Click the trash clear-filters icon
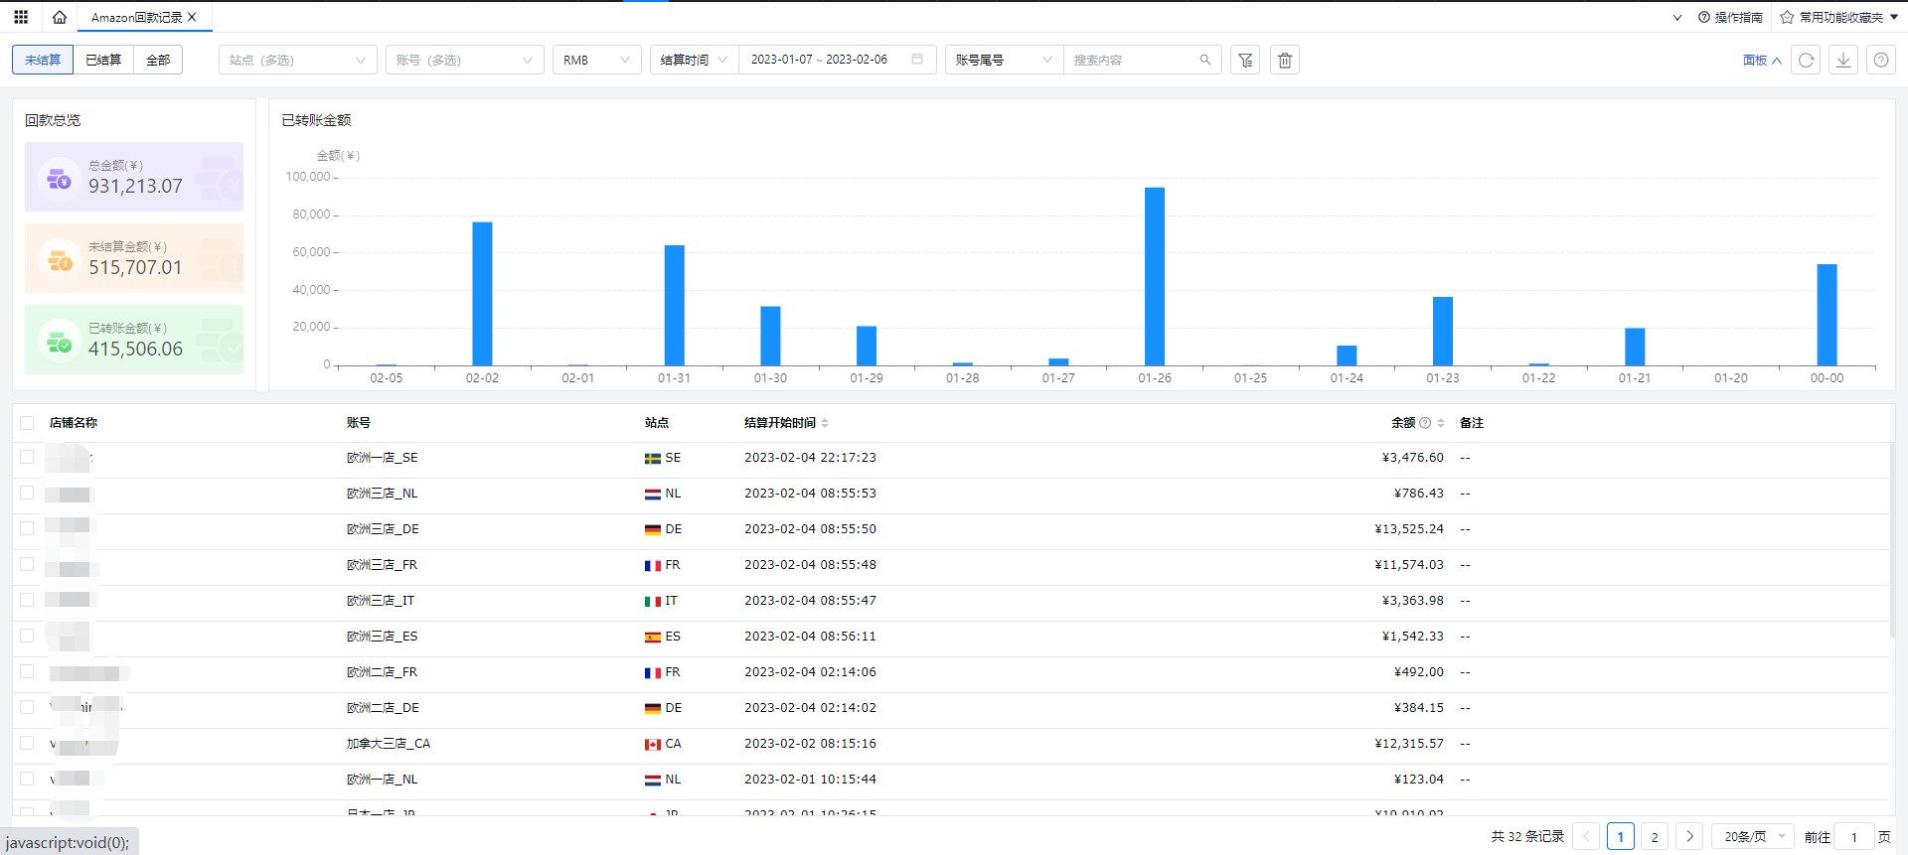This screenshot has height=855, width=1908. coord(1285,60)
